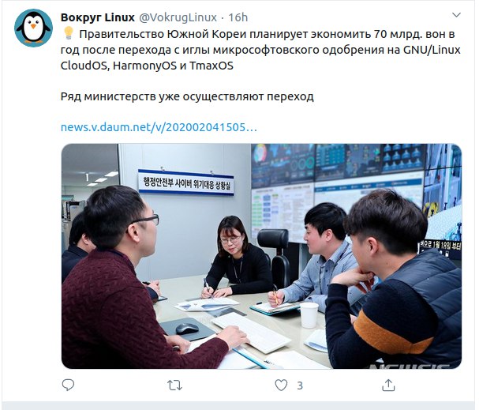The width and height of the screenshot is (479, 410).
Task: Share the tweet using the upload arrow icon
Action: coord(388,385)
